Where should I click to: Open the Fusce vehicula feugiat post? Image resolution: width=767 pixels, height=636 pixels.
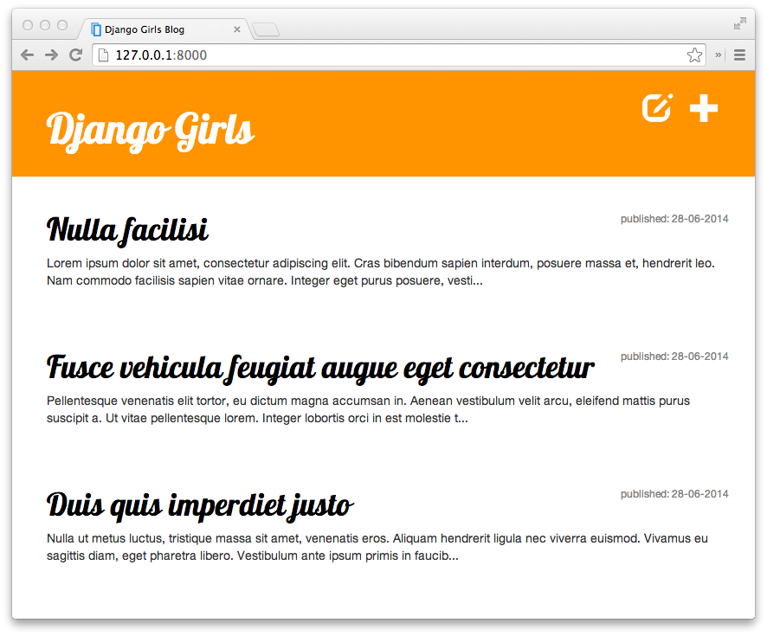click(319, 368)
